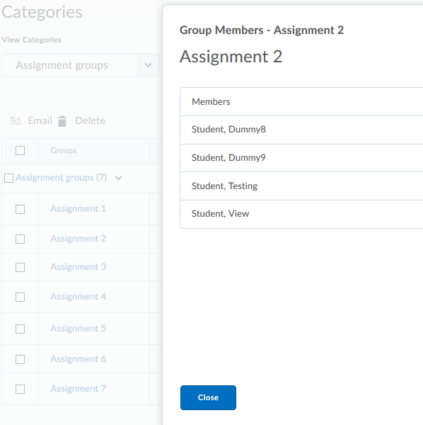This screenshot has width=423, height=425.
Task: Open the Assignment 1 group link
Action: pyautogui.click(x=79, y=209)
